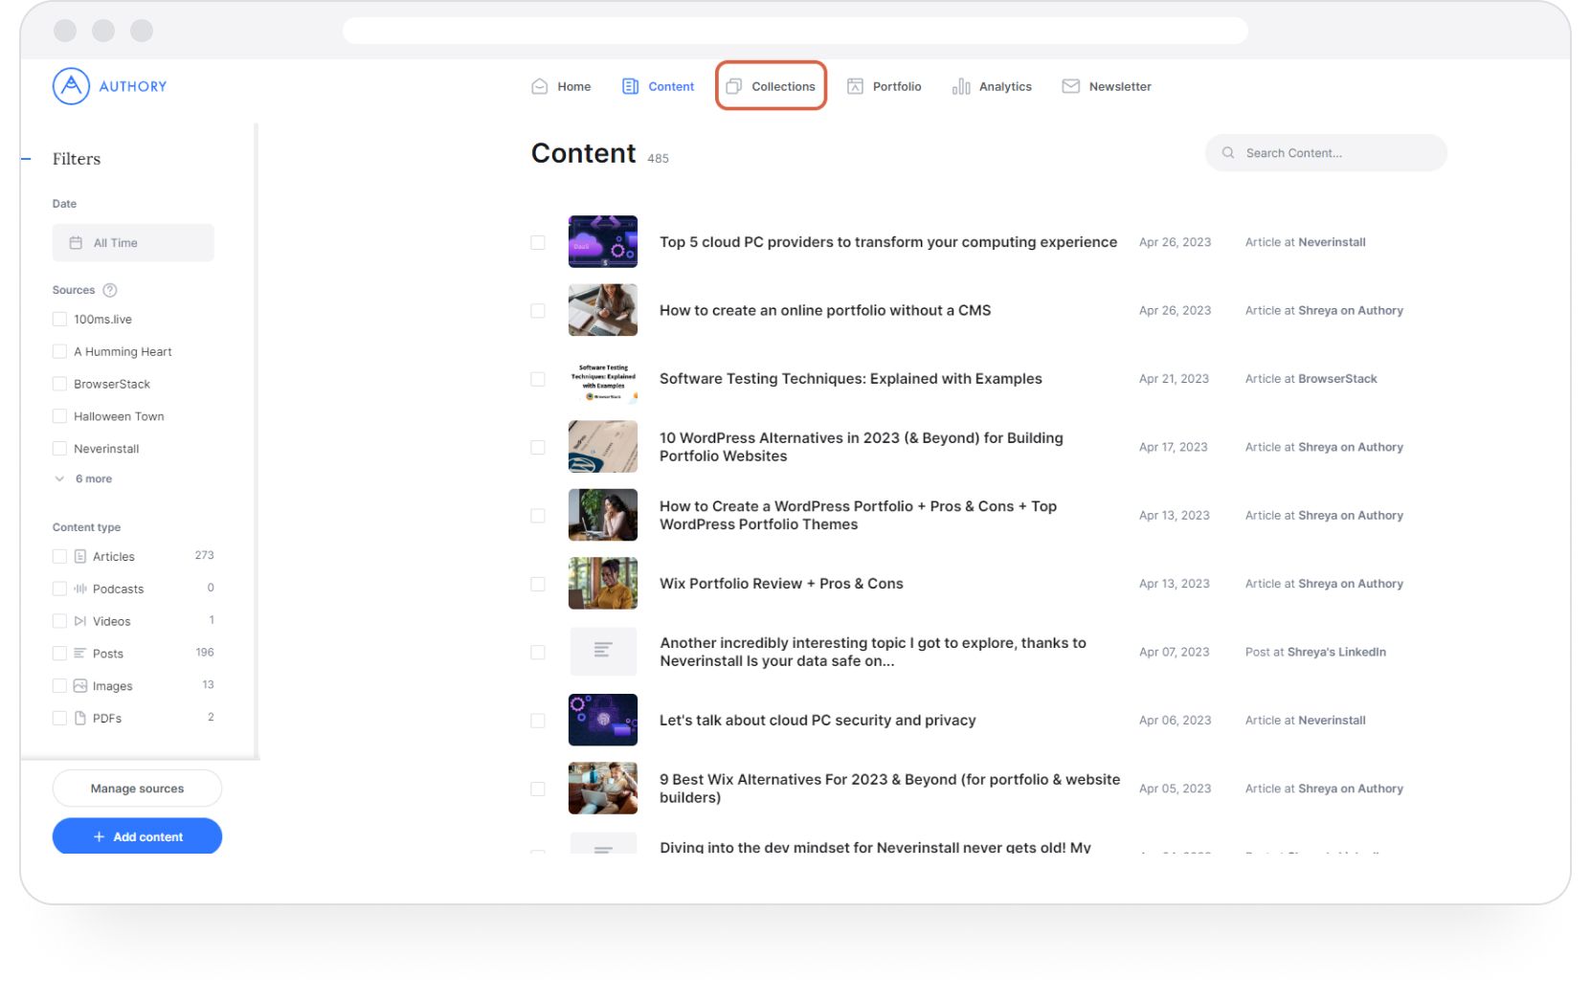The height and width of the screenshot is (1001, 1591).
Task: Click the Images picture icon
Action: (80, 686)
